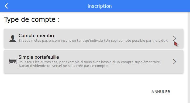Screen dimensions: 190x103
Task: Click the vertical scrollbar on right edge
Action: click(189, 57)
